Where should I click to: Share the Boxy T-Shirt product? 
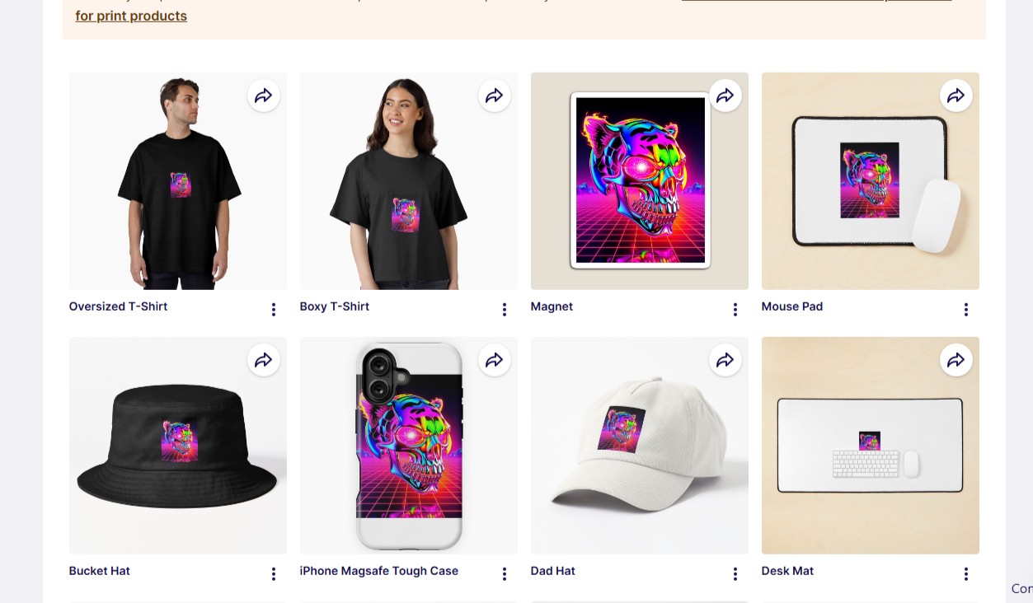pyautogui.click(x=495, y=96)
